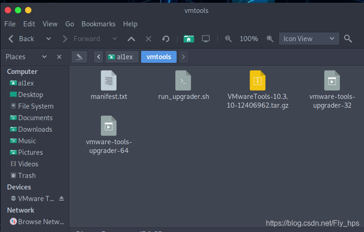Screen dimensions: 364x232
Task: Open Browse Network in the sidebar
Action: (x=37, y=222)
